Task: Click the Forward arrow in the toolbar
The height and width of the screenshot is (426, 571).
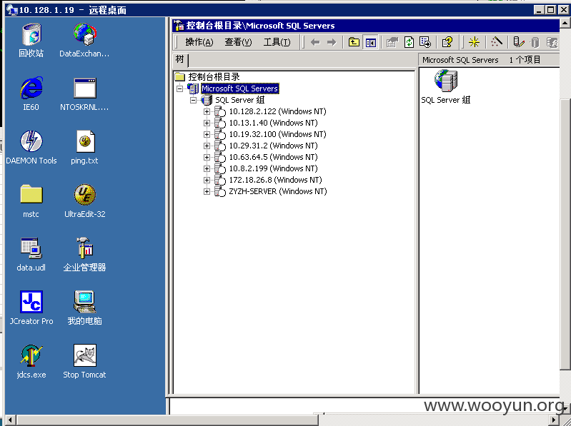Action: (332, 43)
